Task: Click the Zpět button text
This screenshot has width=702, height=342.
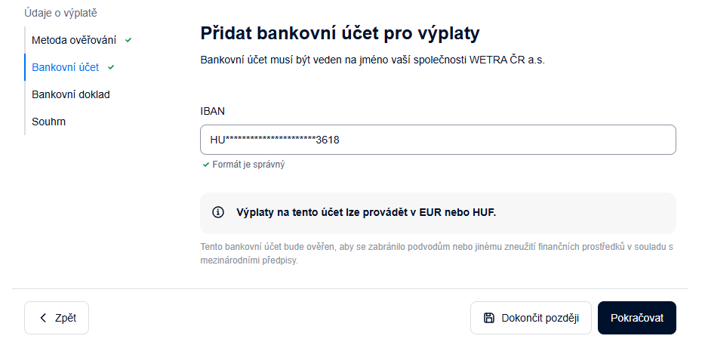Action: [66, 318]
